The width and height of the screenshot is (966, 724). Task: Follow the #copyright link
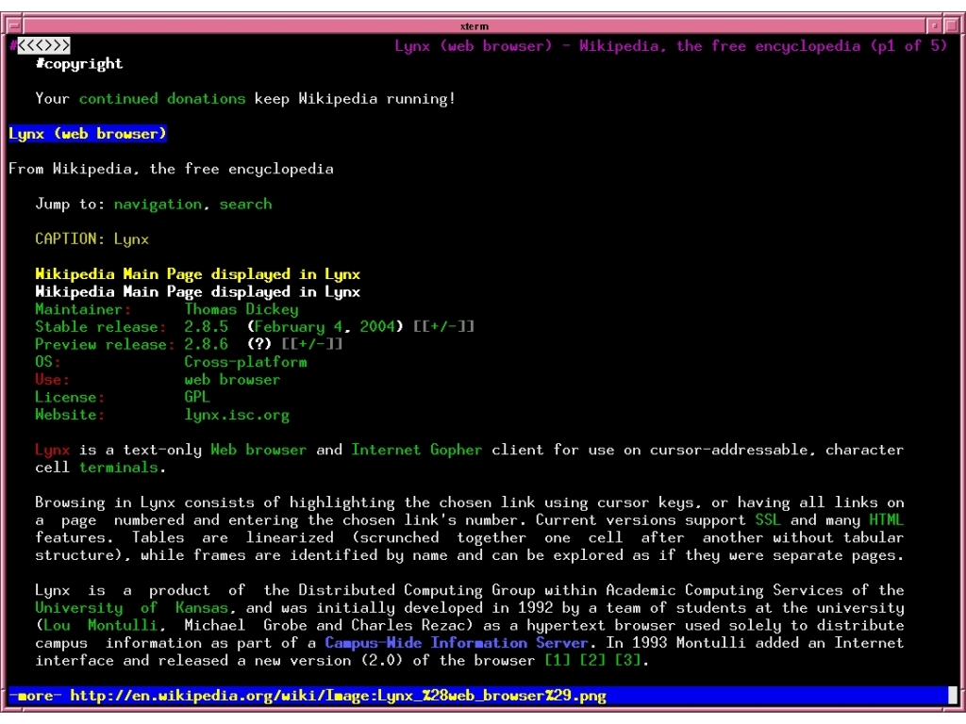[x=79, y=63]
